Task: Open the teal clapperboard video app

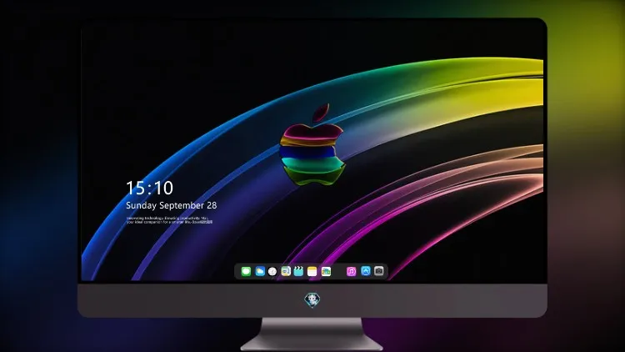Action: point(298,271)
